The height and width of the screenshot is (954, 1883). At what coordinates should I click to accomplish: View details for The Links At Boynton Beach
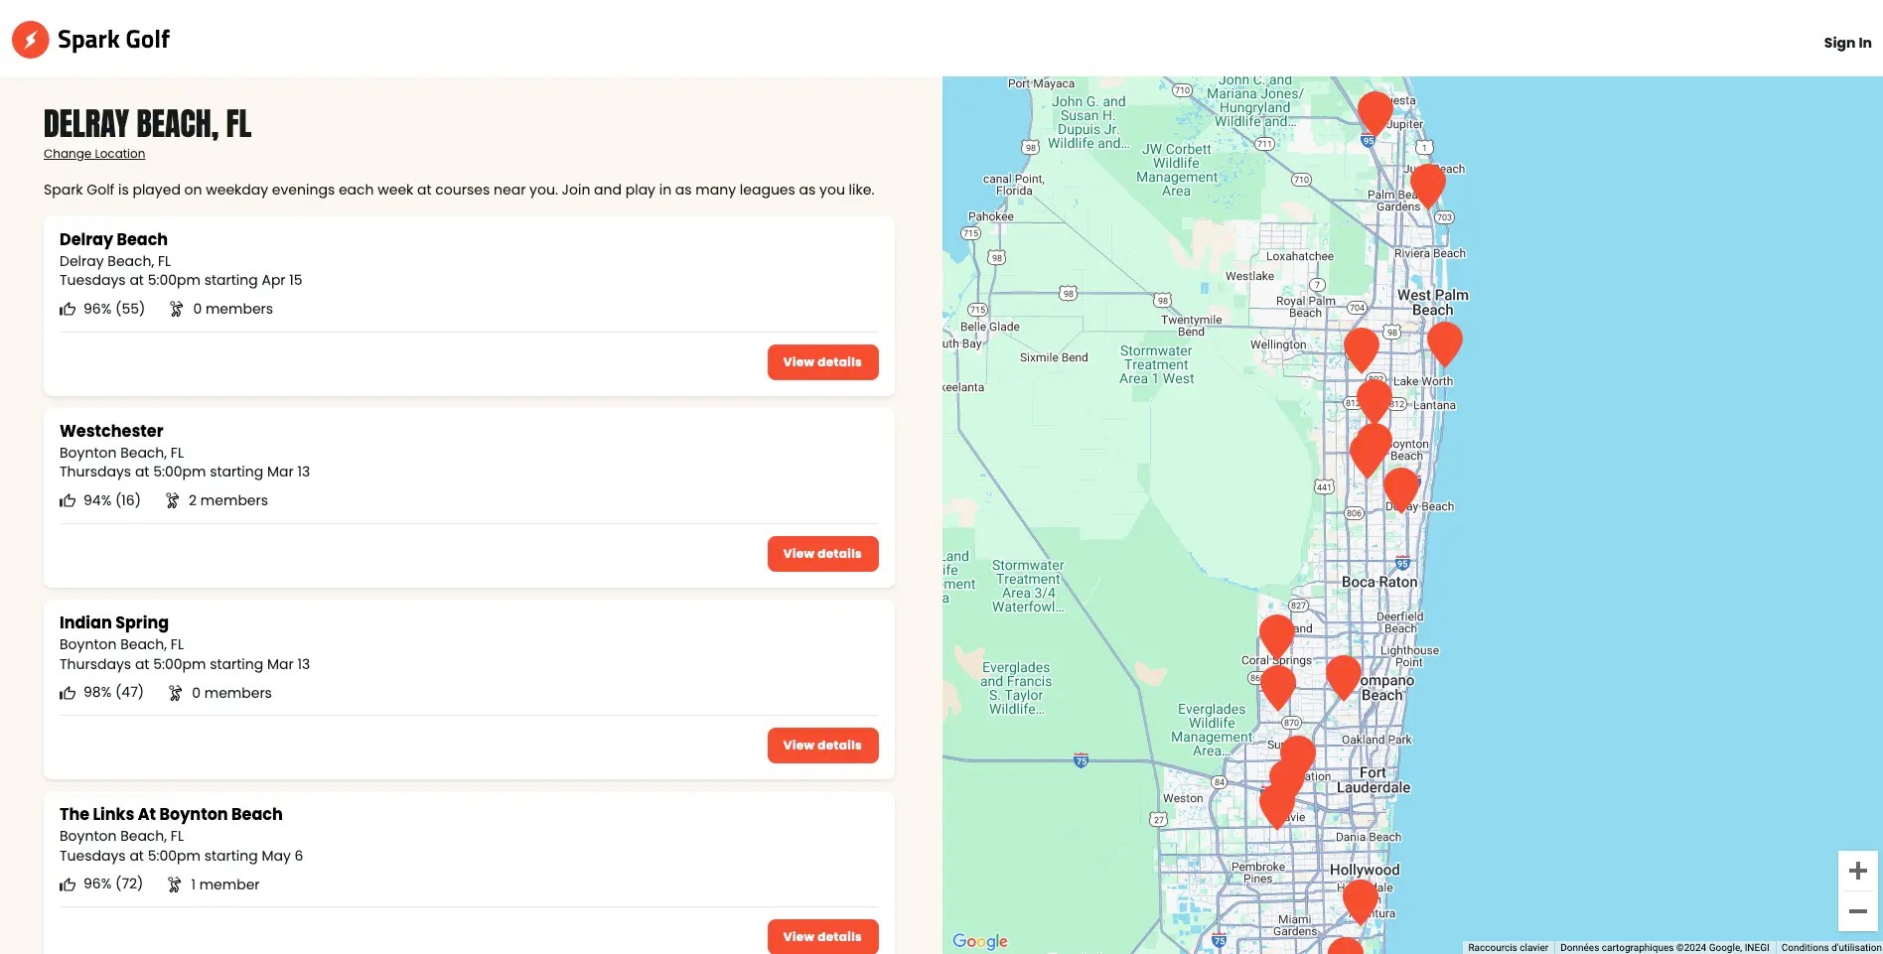[x=822, y=936]
